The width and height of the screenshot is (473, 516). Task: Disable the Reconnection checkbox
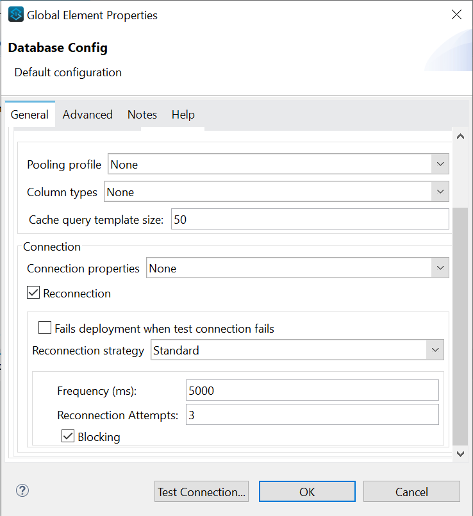(33, 292)
